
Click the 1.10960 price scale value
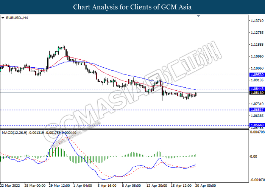pos(257,56)
